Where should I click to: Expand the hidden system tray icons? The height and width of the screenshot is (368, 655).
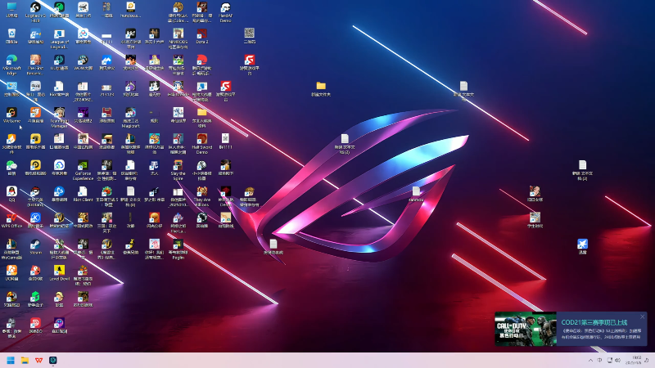tap(590, 360)
